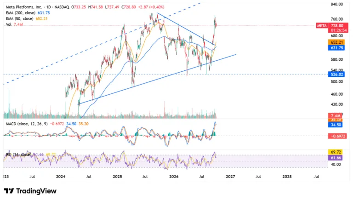The width and height of the screenshot is (353, 201).
Task: Click the red META price tag
Action: 322,26
